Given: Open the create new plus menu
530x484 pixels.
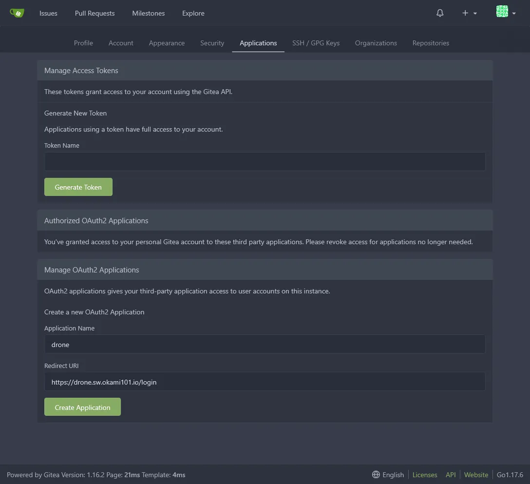Looking at the screenshot, I should [x=465, y=13].
